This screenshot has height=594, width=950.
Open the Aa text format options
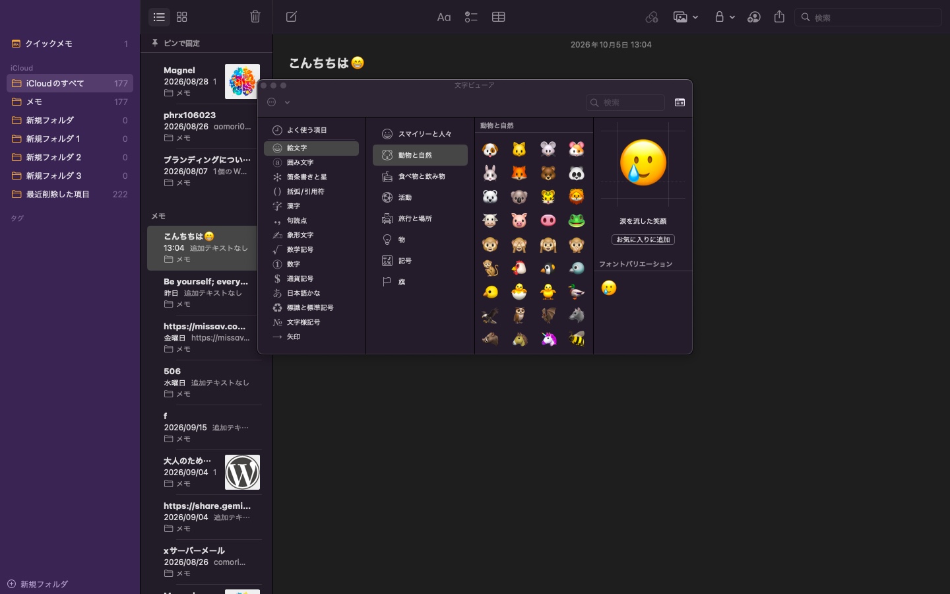tap(444, 17)
